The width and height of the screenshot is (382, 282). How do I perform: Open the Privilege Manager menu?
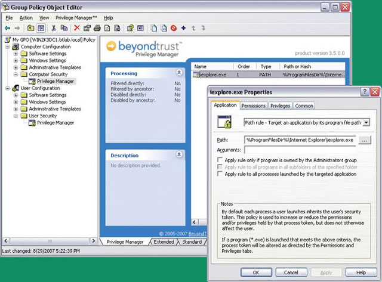click(76, 18)
